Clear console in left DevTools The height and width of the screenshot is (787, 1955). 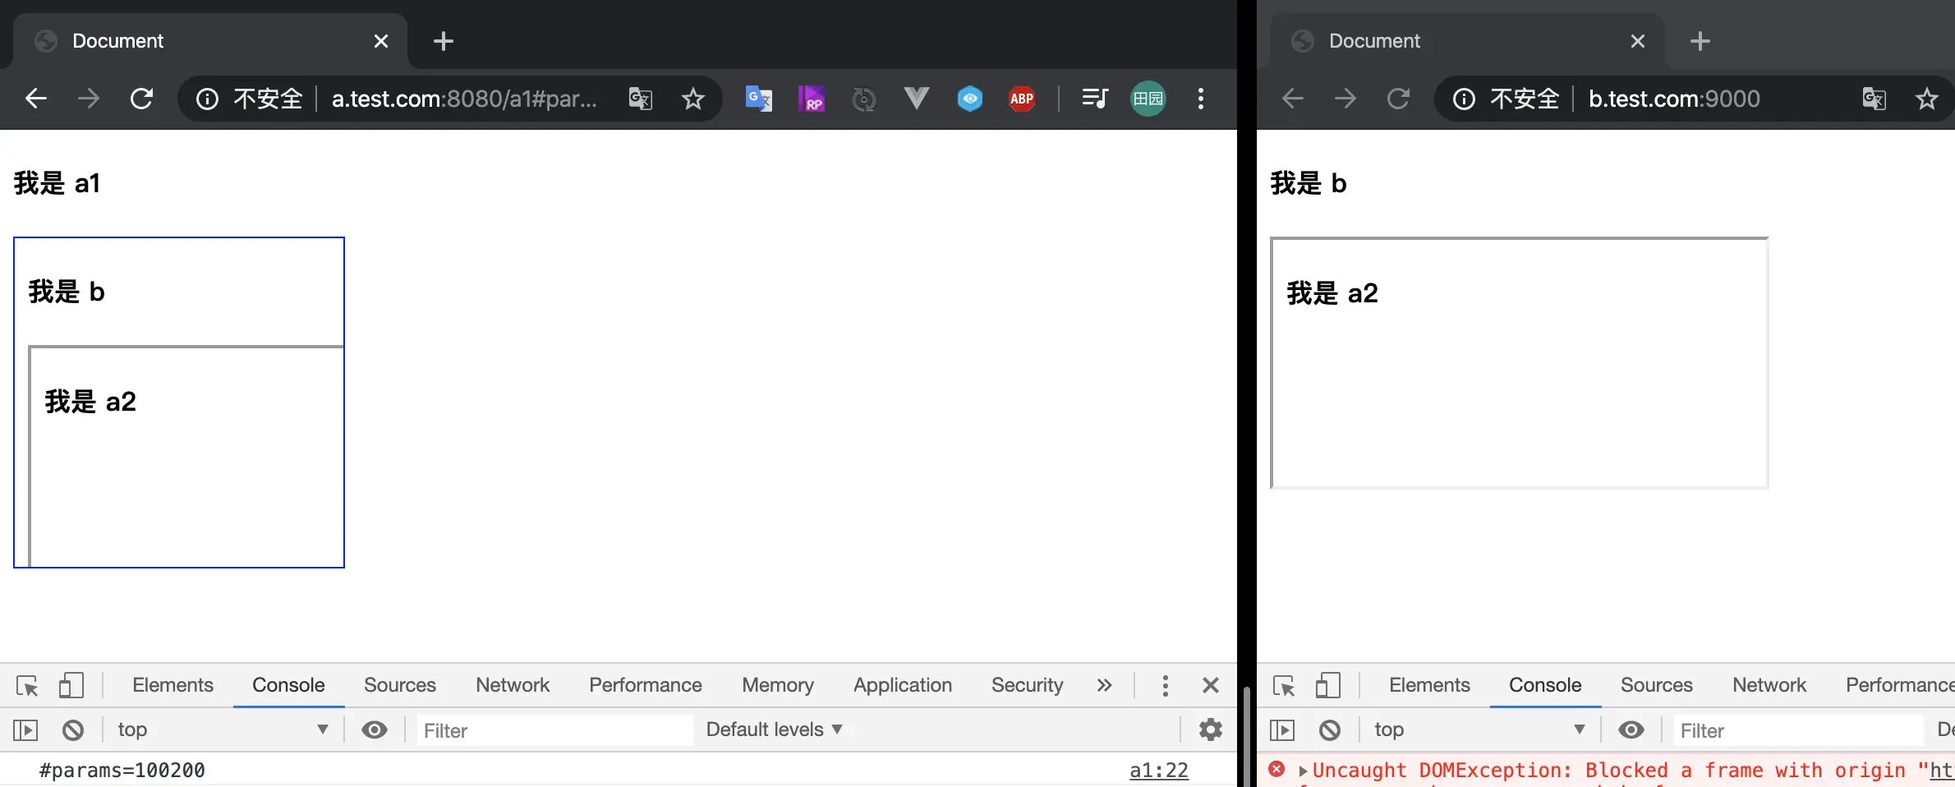tap(73, 729)
